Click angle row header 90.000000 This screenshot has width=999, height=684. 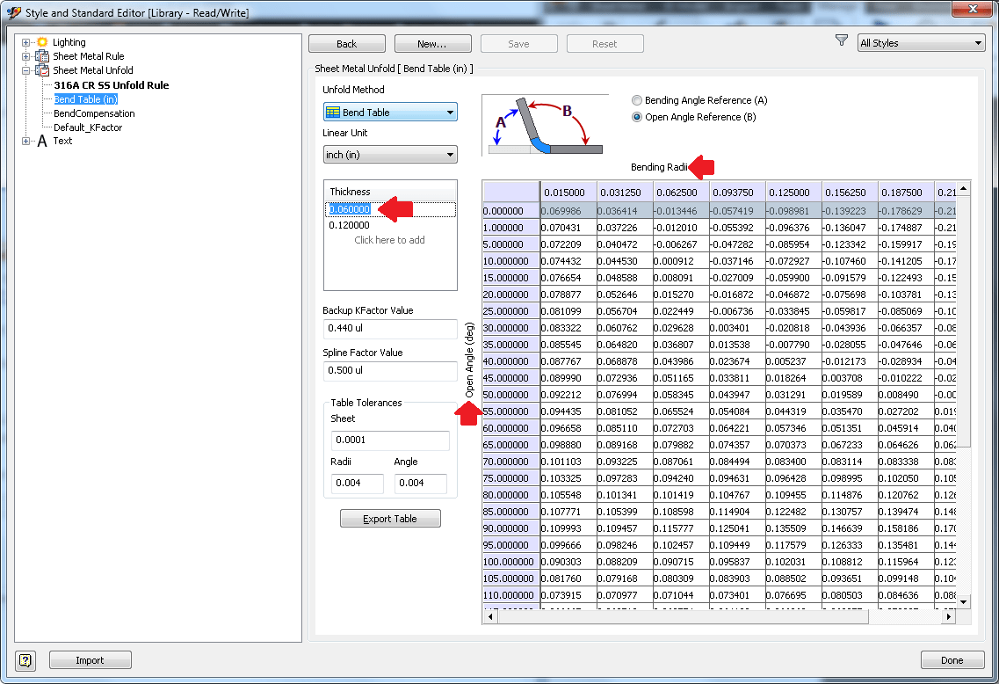(x=511, y=528)
